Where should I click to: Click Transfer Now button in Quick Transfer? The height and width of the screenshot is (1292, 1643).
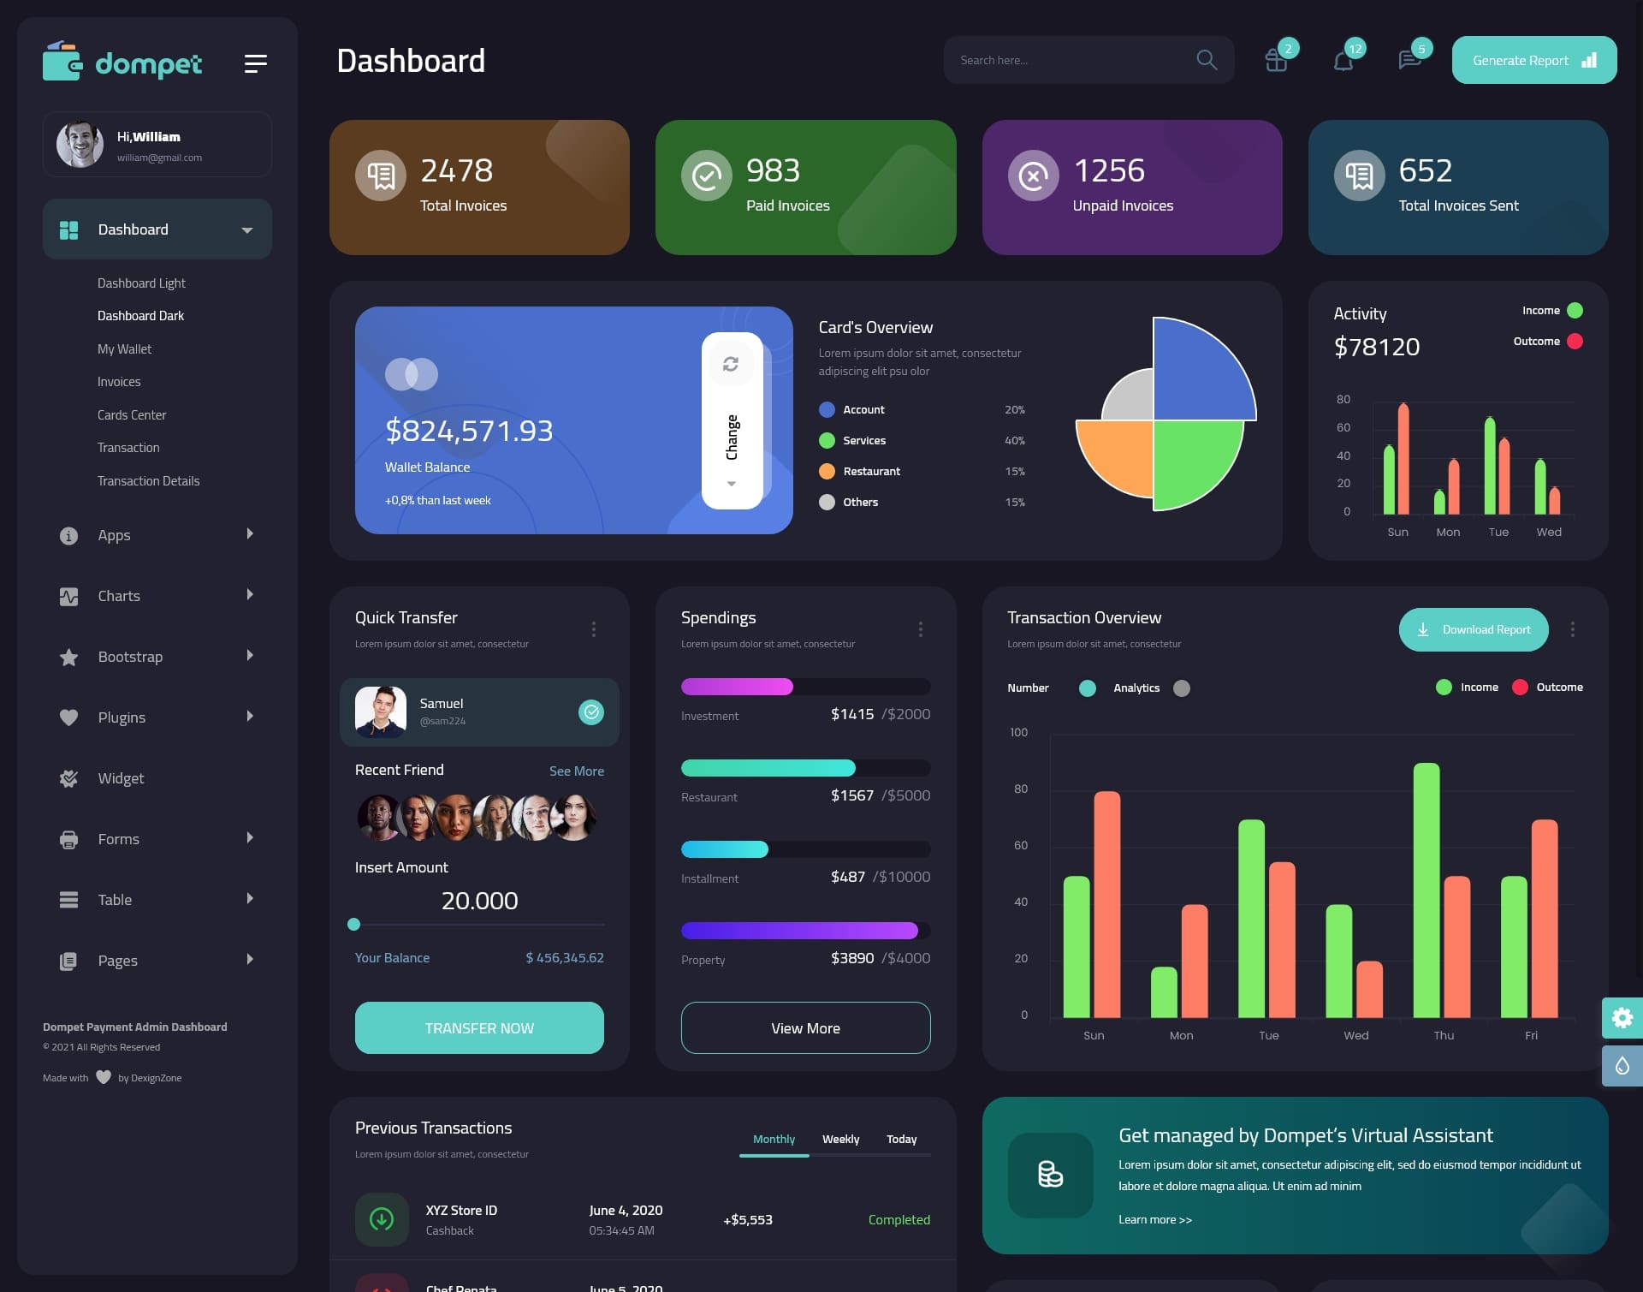478,1027
